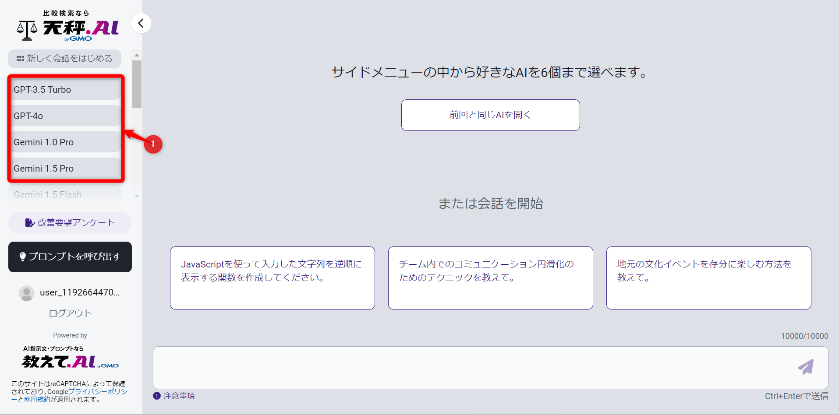Screen dimensions: 839x415
Task: Click プロンプトを呼び出す button
Action: point(70,257)
